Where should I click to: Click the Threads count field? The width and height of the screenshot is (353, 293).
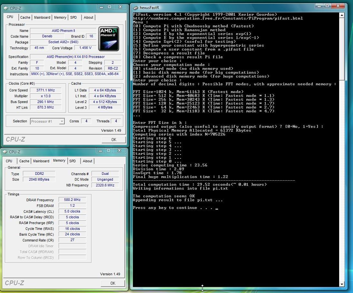pos(116,121)
